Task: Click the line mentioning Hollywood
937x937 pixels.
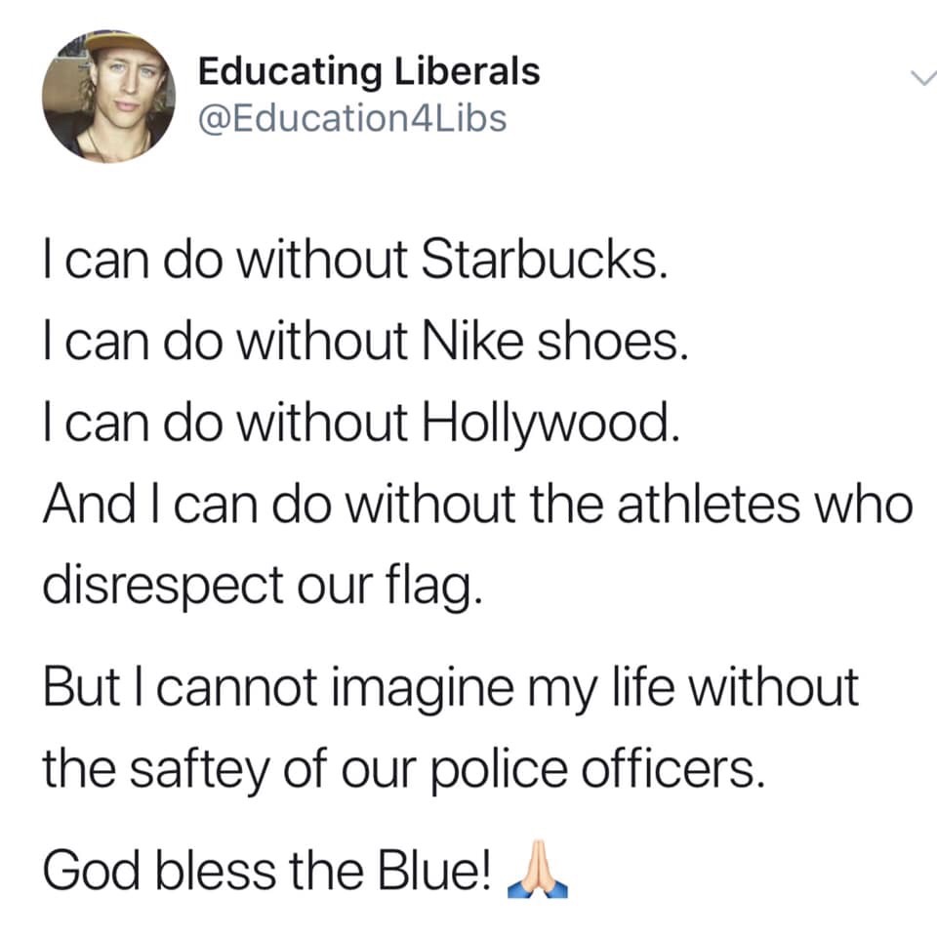Action: point(361,423)
